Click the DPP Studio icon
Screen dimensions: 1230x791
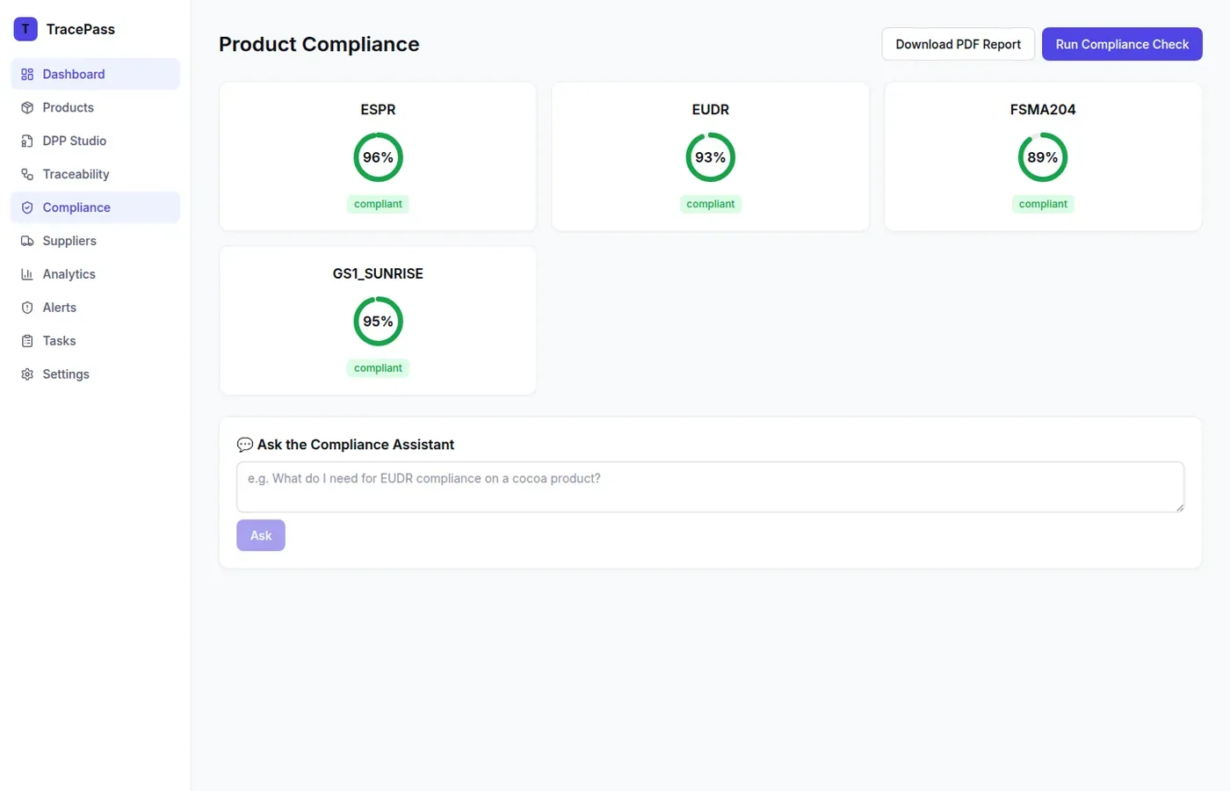point(27,142)
